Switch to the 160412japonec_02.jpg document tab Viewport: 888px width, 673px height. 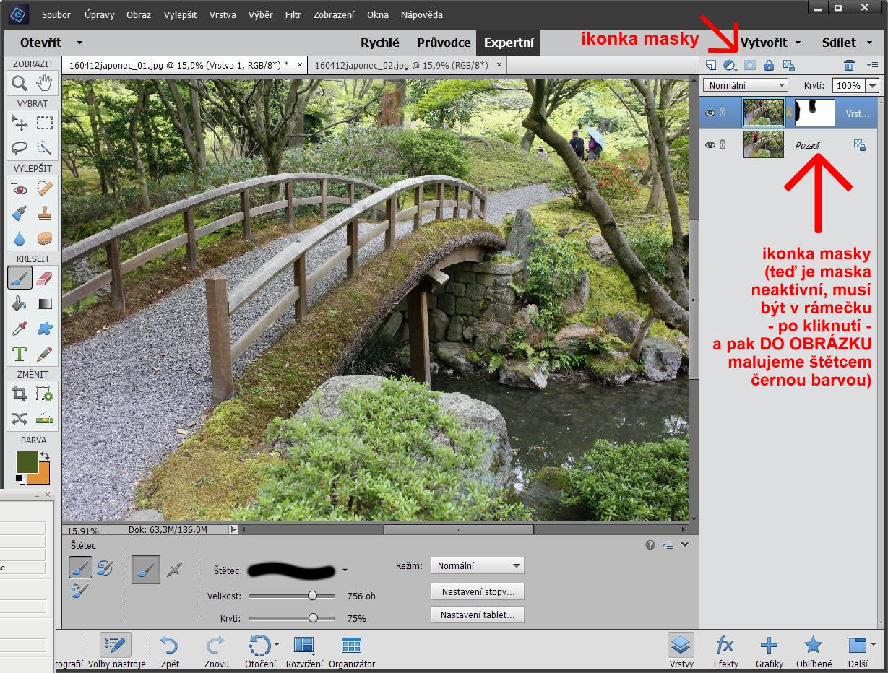point(403,65)
